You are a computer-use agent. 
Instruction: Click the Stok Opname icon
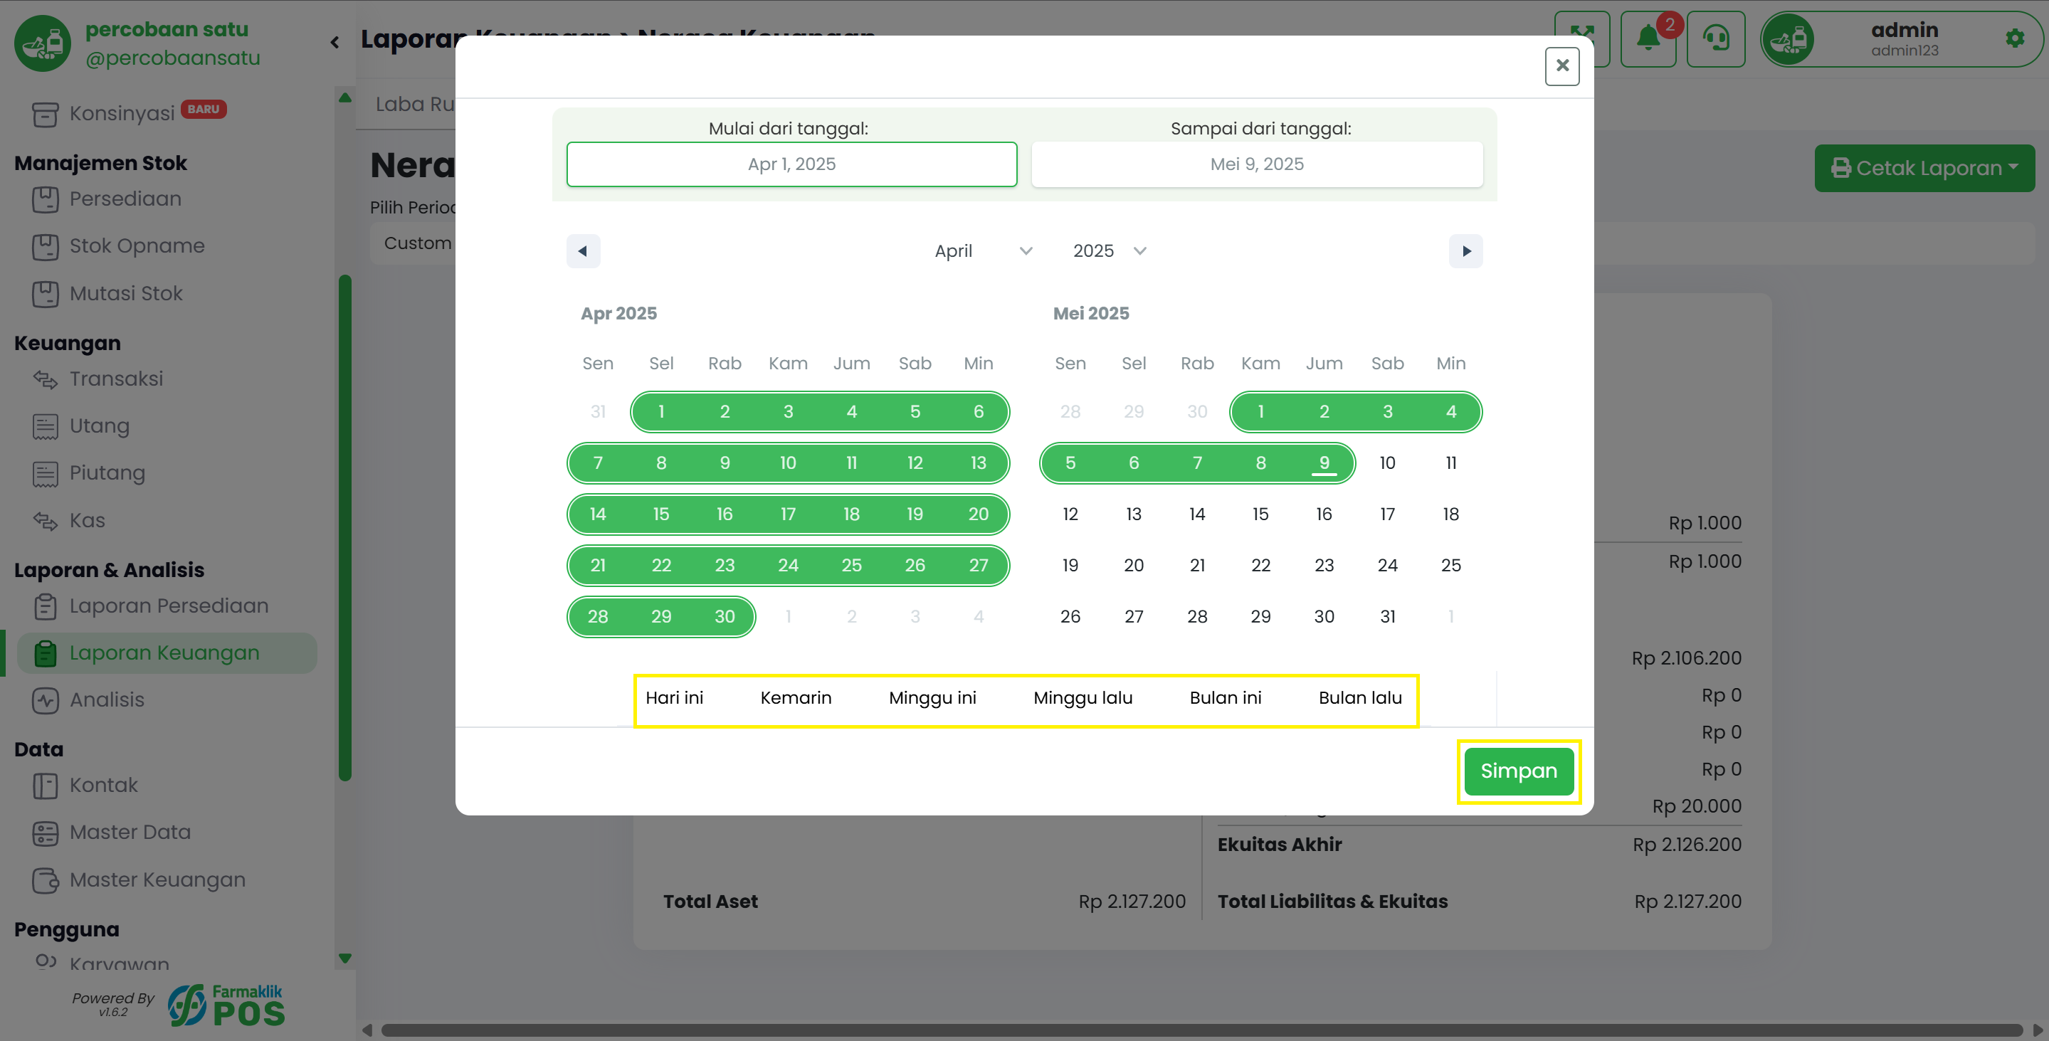click(x=45, y=246)
